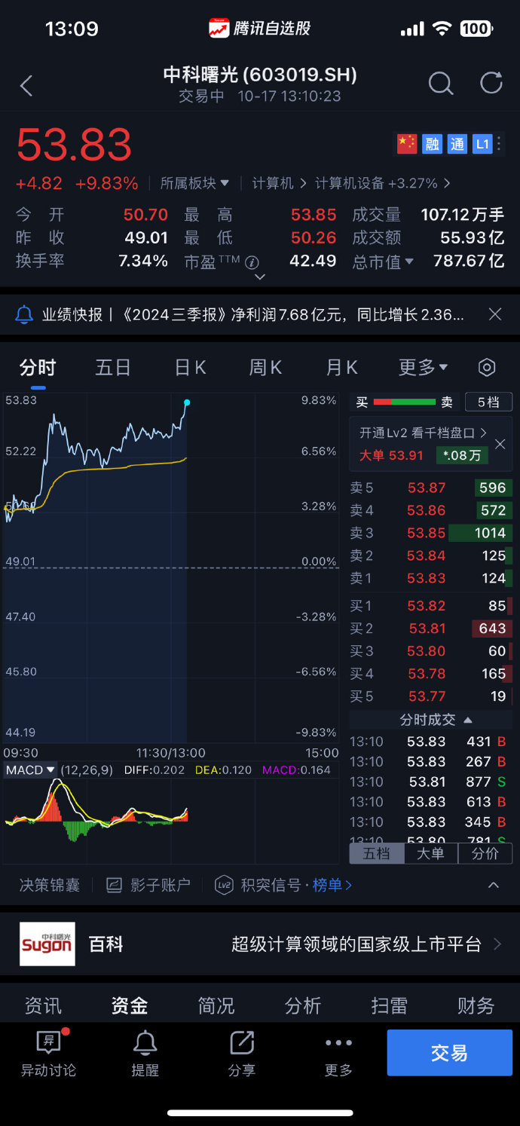Image resolution: width=520 pixels, height=1126 pixels.
Task: Open 影子账户 icon
Action: tap(114, 885)
